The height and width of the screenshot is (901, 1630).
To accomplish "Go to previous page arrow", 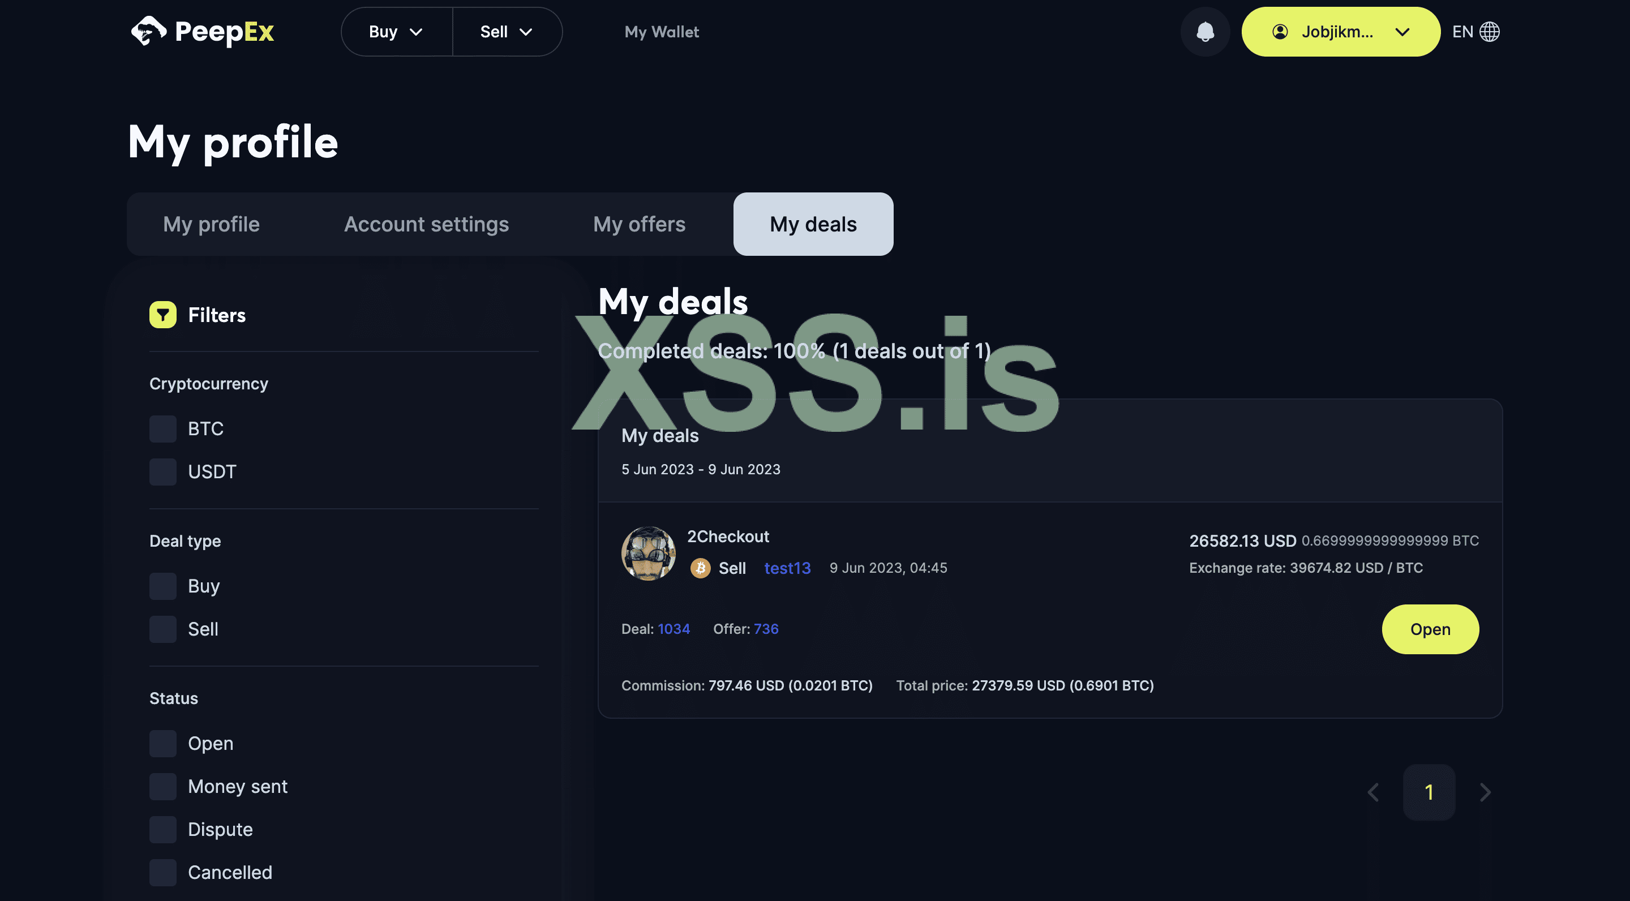I will (1373, 792).
